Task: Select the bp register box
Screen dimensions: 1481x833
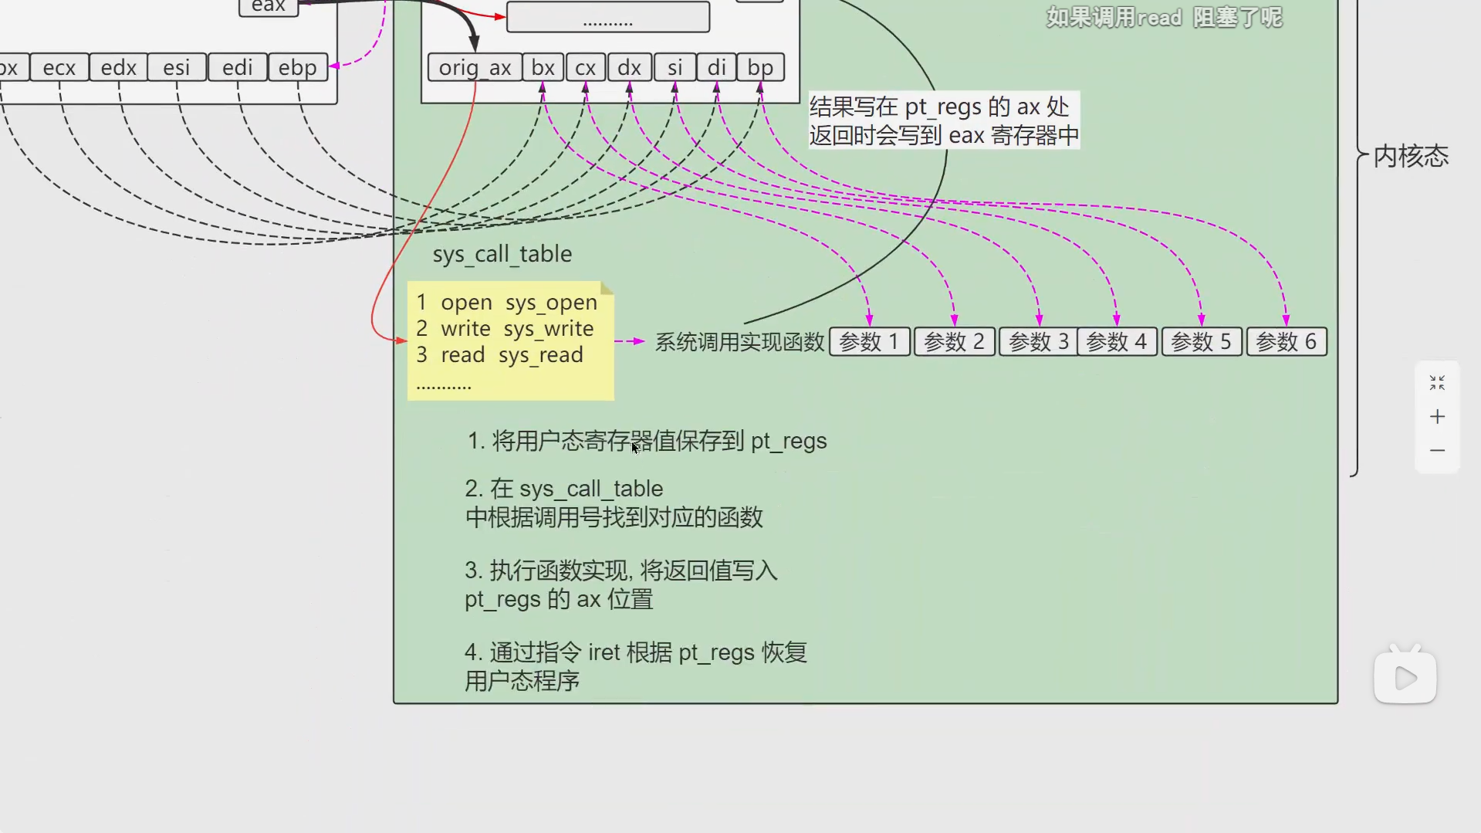Action: tap(760, 67)
